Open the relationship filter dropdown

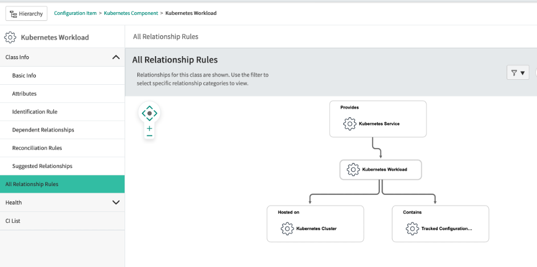(x=518, y=73)
